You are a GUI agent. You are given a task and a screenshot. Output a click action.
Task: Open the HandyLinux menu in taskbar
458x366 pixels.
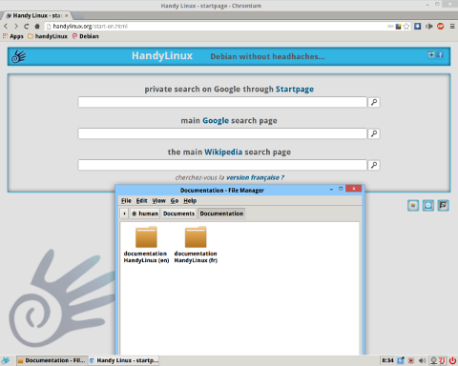(6, 360)
